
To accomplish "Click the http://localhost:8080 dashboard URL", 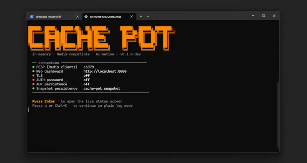I will pyautogui.click(x=105, y=71).
